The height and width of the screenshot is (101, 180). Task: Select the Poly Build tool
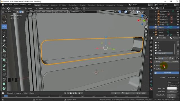click(x=4, y=84)
